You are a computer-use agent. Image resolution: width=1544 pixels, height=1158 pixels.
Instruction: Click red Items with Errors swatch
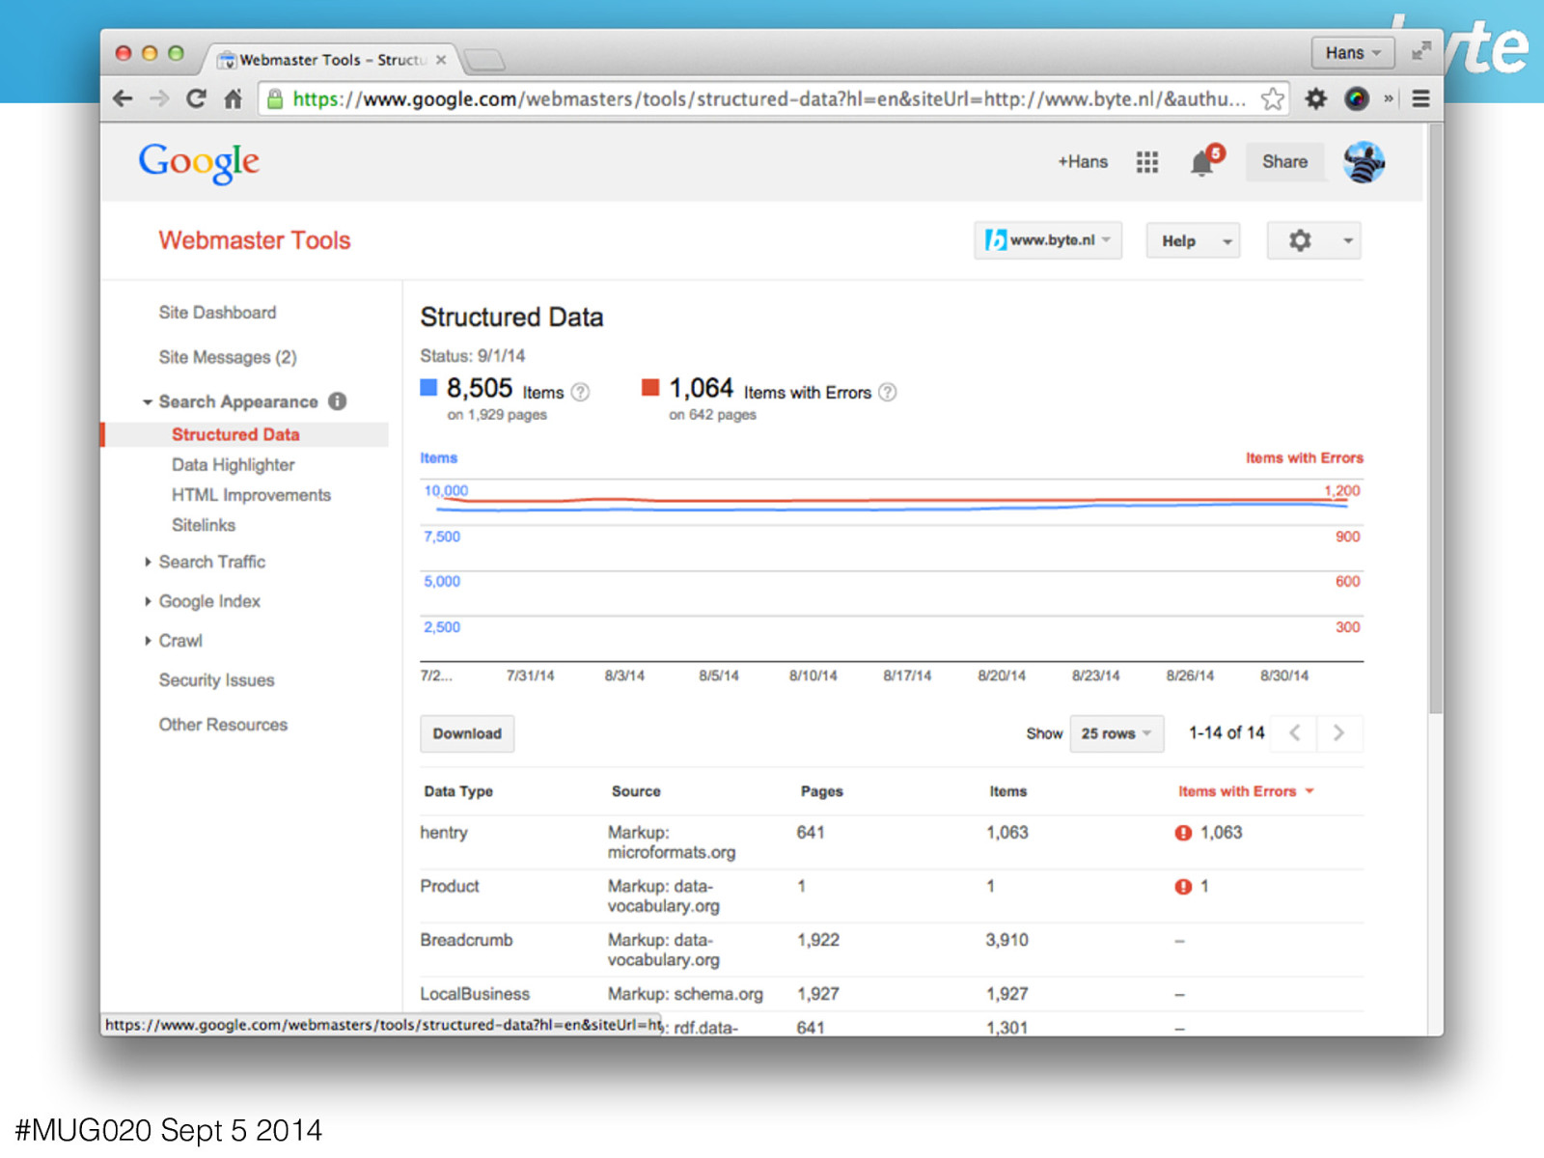[x=650, y=388]
